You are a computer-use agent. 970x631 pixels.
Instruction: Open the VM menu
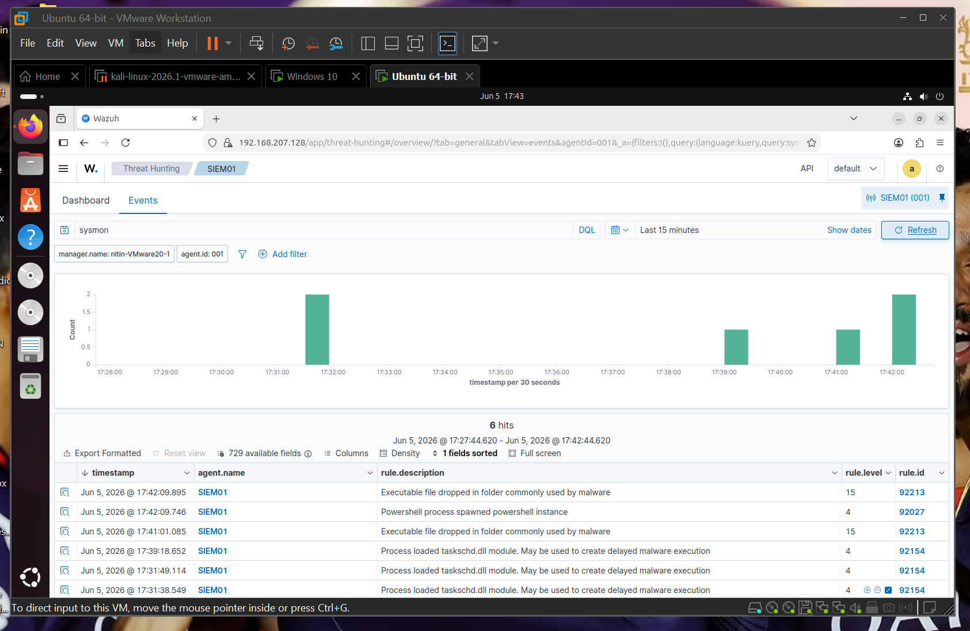[x=116, y=43]
